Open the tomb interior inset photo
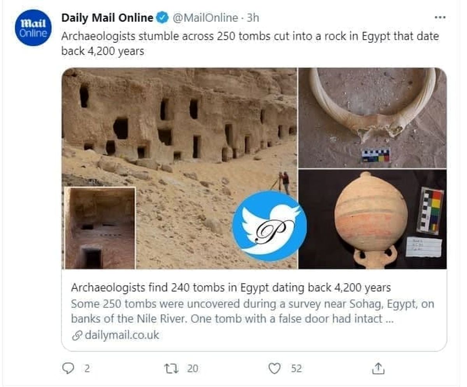Viewport: 467px width, 387px height. click(100, 228)
